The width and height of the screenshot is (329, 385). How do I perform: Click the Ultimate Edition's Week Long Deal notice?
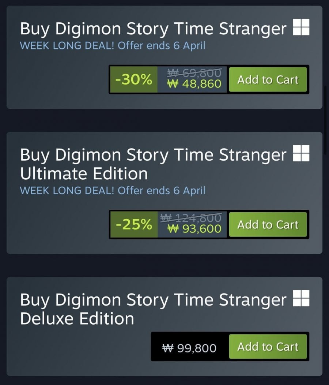click(113, 191)
